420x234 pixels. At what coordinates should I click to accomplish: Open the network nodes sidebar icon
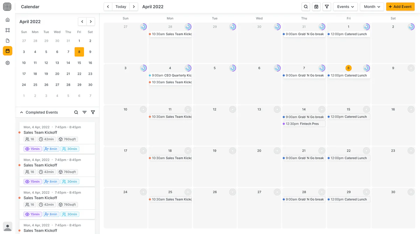point(8,30)
